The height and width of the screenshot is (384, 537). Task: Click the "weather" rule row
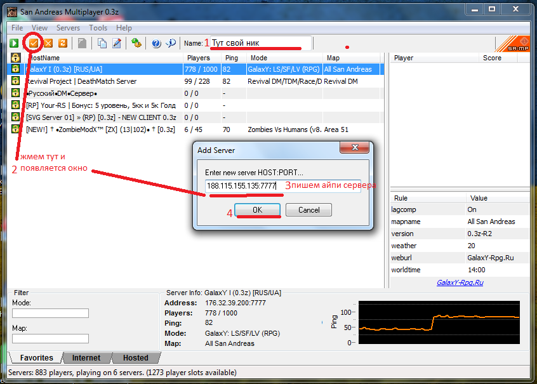pos(460,246)
